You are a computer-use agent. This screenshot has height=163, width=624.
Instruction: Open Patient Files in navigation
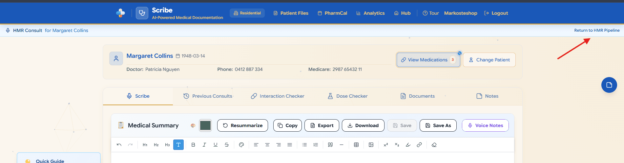[291, 13]
